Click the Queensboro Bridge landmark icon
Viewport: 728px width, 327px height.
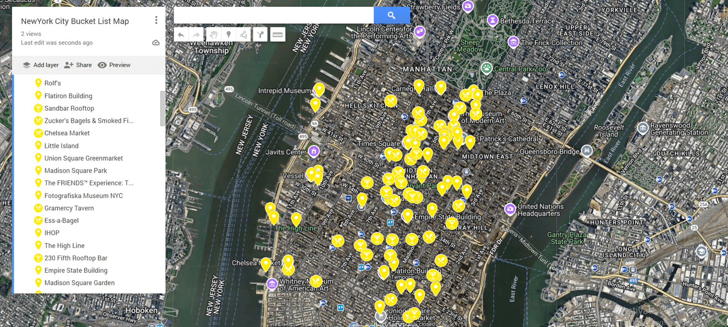click(587, 151)
